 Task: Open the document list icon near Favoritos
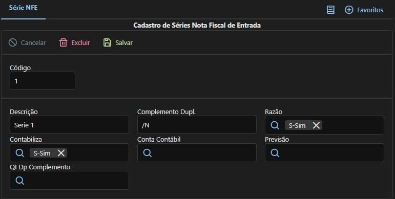(x=330, y=10)
